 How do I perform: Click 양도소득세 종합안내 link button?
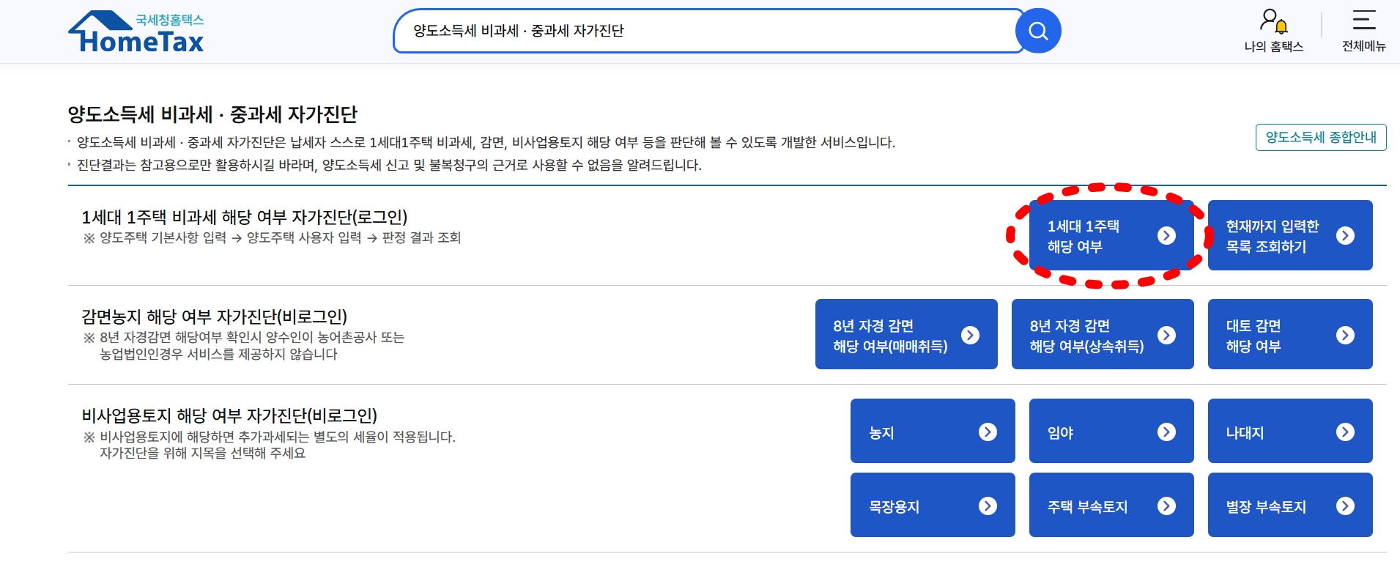pos(1319,137)
